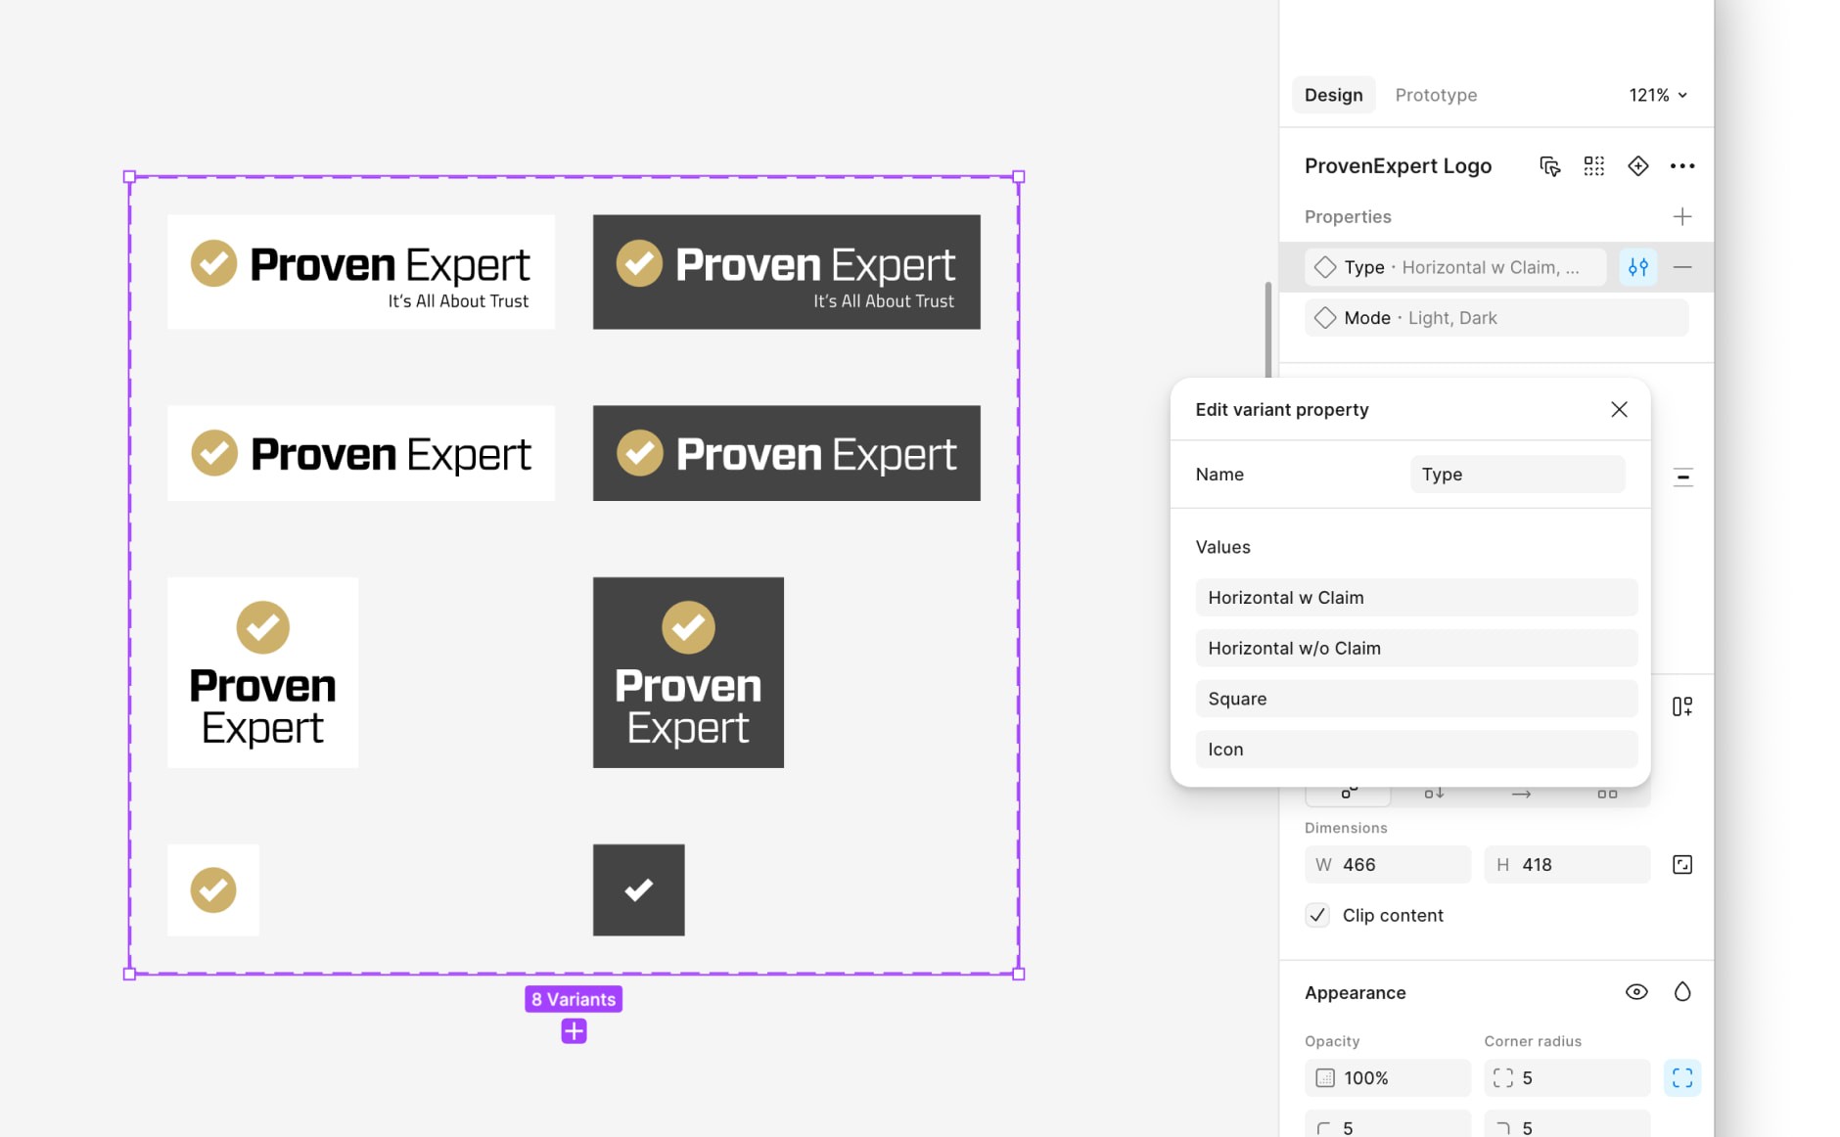Image resolution: width=1840 pixels, height=1137 pixels.
Task: Click the Corner radius field showing 5
Action: pyautogui.click(x=1567, y=1078)
